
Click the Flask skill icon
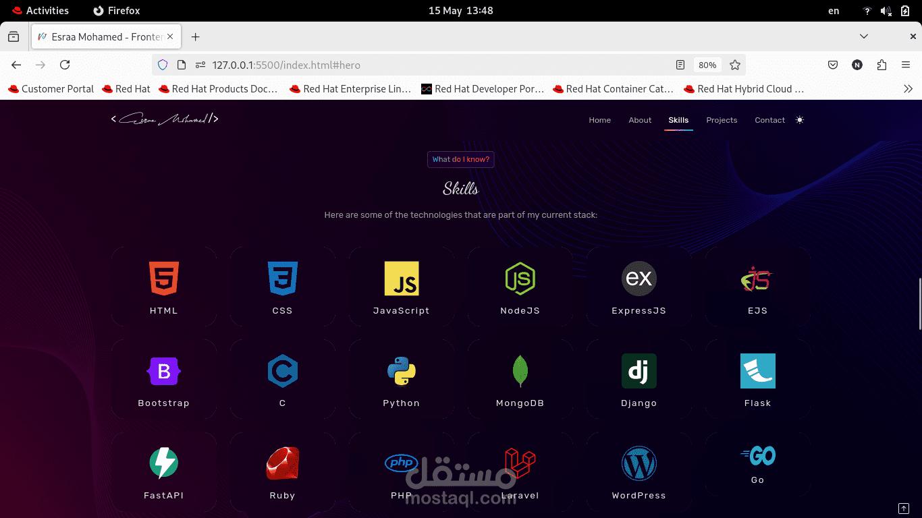pyautogui.click(x=758, y=371)
